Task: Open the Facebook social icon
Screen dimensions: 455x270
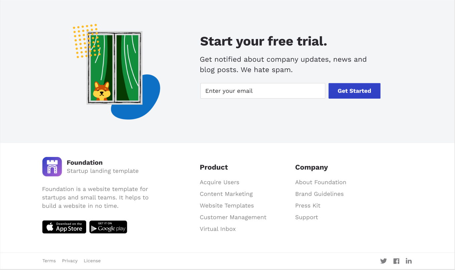Action: tap(396, 261)
